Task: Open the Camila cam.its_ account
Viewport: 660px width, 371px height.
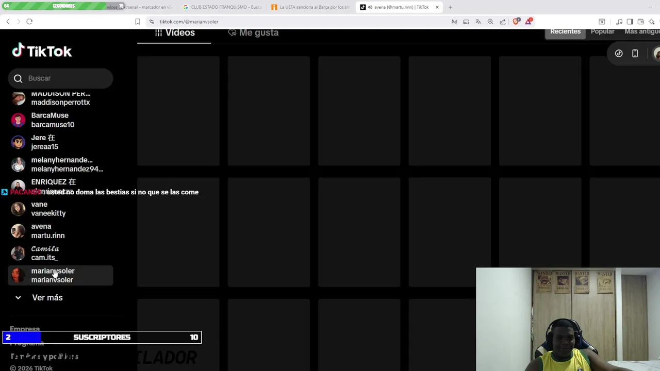Action: (60, 253)
